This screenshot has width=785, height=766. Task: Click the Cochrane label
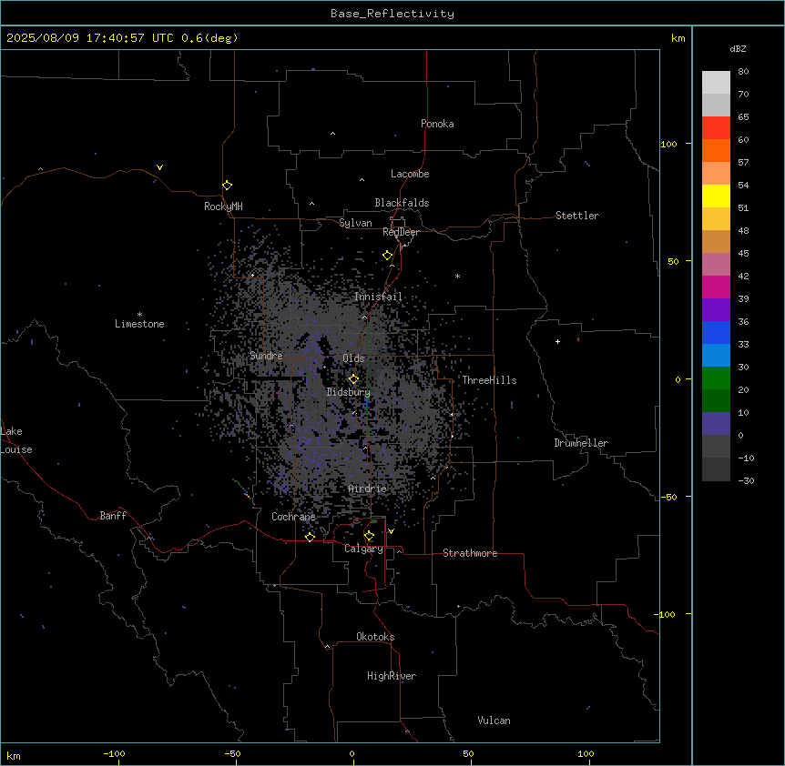(293, 517)
